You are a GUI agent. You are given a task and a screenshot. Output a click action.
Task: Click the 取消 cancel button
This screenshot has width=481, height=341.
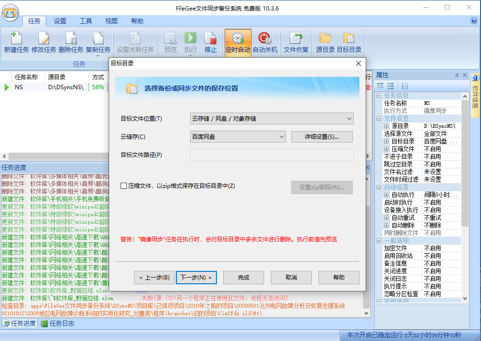pyautogui.click(x=291, y=278)
